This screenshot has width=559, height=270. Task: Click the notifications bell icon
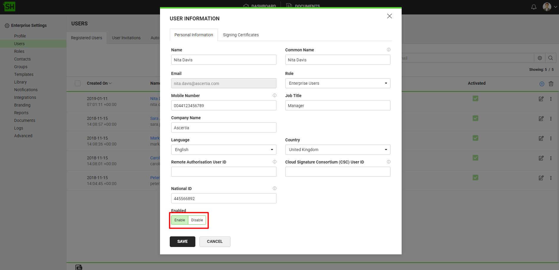534,7
